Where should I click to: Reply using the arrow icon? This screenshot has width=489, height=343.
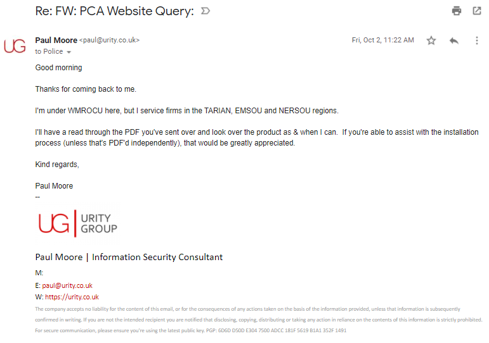point(454,41)
